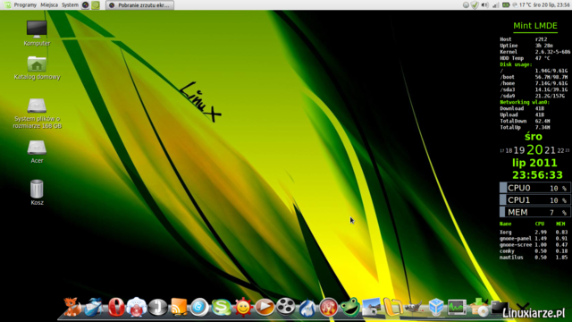Open the Komputer desktop icon

37,33
